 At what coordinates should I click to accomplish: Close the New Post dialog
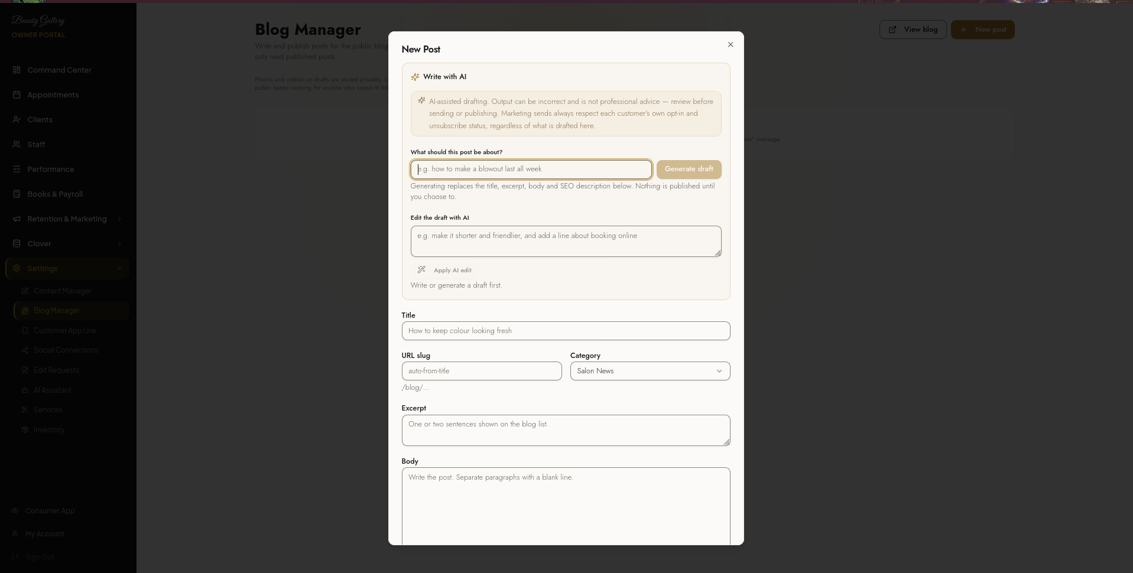pyautogui.click(x=731, y=44)
